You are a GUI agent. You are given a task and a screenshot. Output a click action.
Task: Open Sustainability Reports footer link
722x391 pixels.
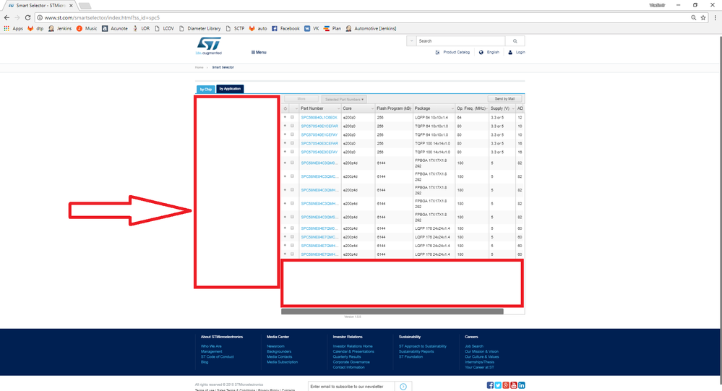tap(416, 352)
